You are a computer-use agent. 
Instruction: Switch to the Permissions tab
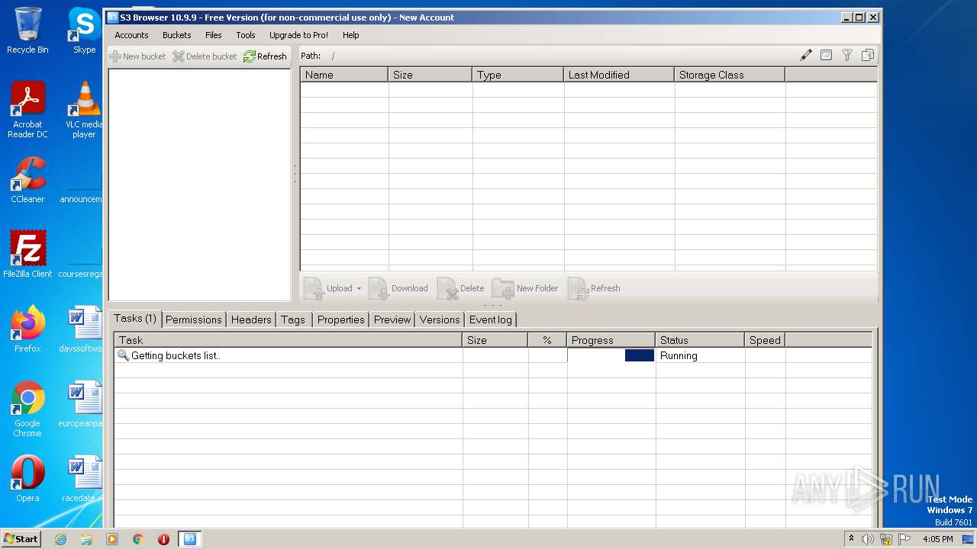coord(193,319)
